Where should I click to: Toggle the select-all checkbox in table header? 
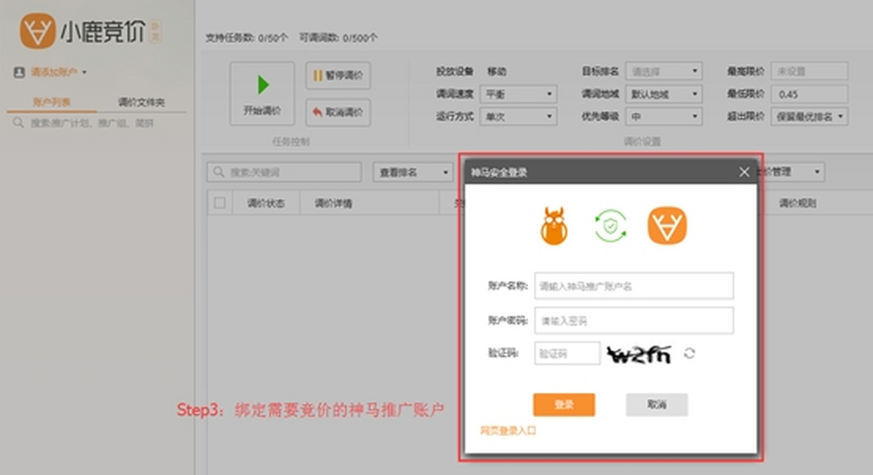pos(220,203)
